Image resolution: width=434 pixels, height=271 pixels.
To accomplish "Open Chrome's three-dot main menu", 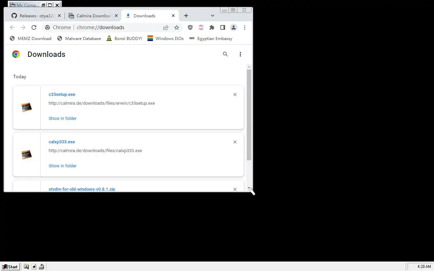I will coord(244,27).
